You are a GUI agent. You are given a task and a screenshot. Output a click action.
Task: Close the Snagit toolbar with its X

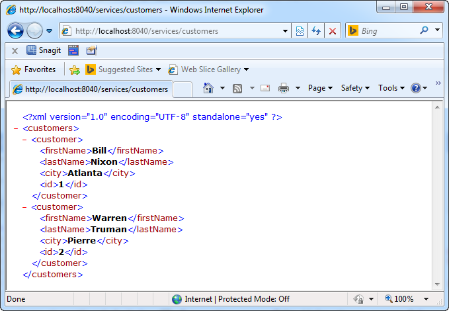(15, 51)
